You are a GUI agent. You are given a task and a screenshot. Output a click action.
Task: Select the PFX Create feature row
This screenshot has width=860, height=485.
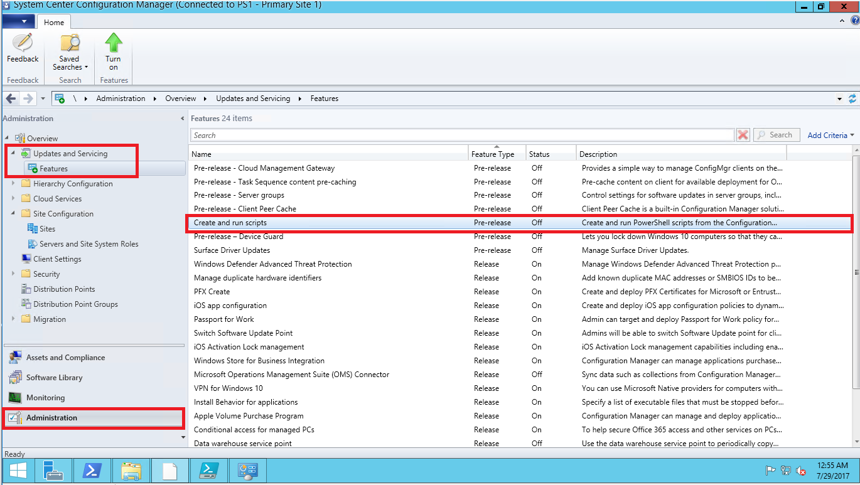520,292
